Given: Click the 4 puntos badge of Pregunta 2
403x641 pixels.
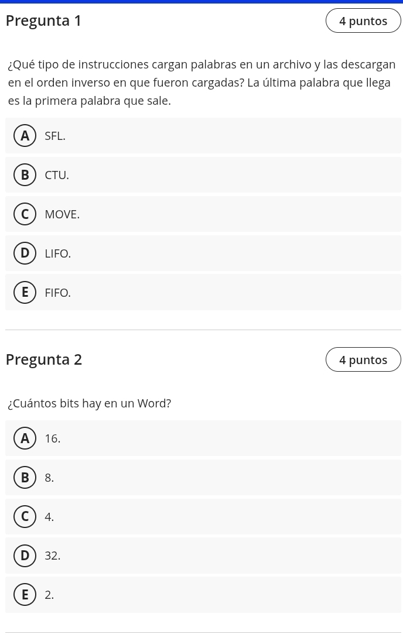Looking at the screenshot, I should [x=363, y=360].
